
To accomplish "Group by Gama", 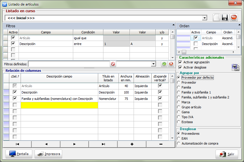I will coord(179,112).
